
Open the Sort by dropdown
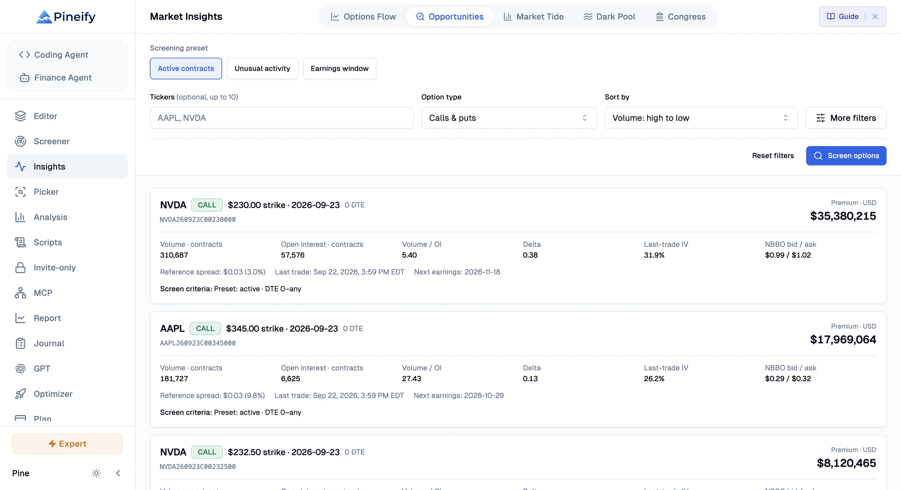click(701, 118)
